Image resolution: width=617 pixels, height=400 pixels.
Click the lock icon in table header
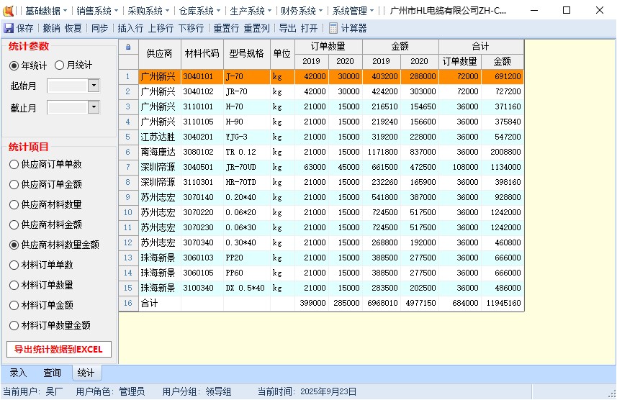(128, 47)
